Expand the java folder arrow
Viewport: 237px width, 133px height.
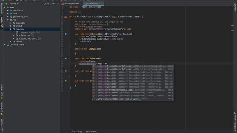pyautogui.click(x=8, y=14)
